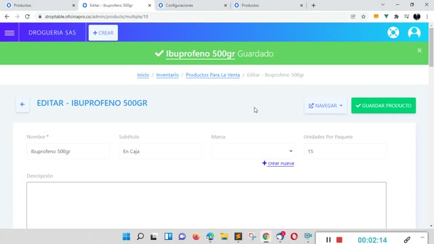This screenshot has height=244, width=434.
Task: Expand the Navegar dropdown
Action: (325, 106)
